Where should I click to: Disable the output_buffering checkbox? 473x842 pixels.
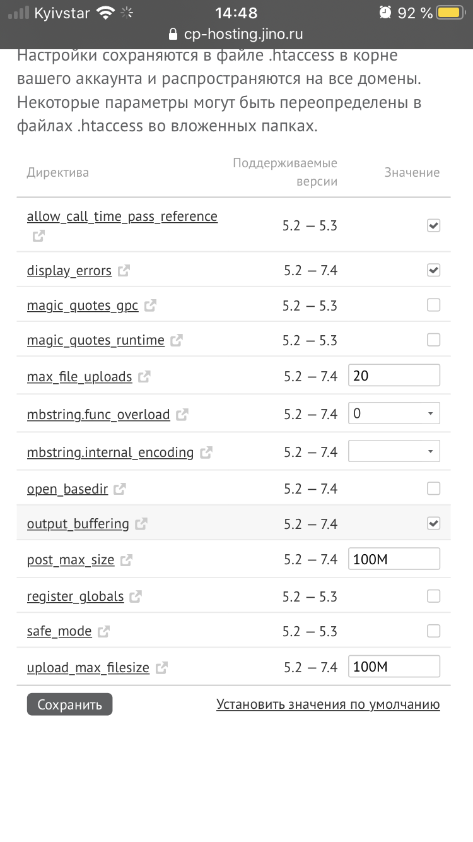tap(433, 523)
